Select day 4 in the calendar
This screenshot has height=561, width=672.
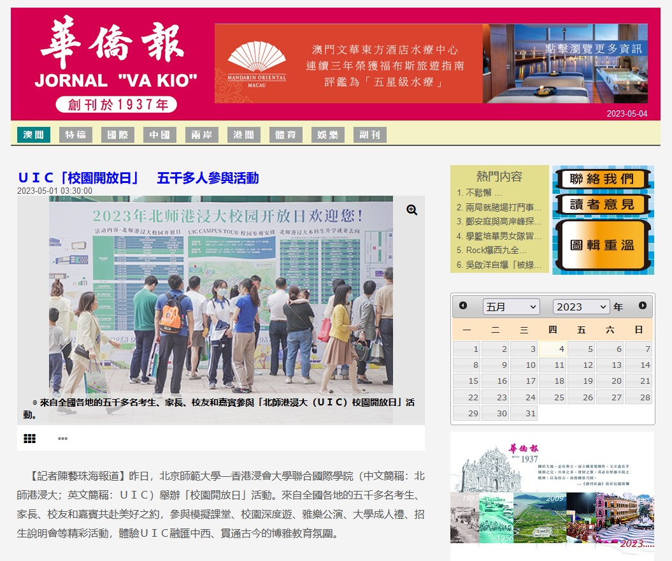click(552, 349)
